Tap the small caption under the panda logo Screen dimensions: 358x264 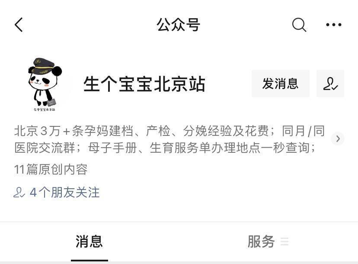pos(45,109)
